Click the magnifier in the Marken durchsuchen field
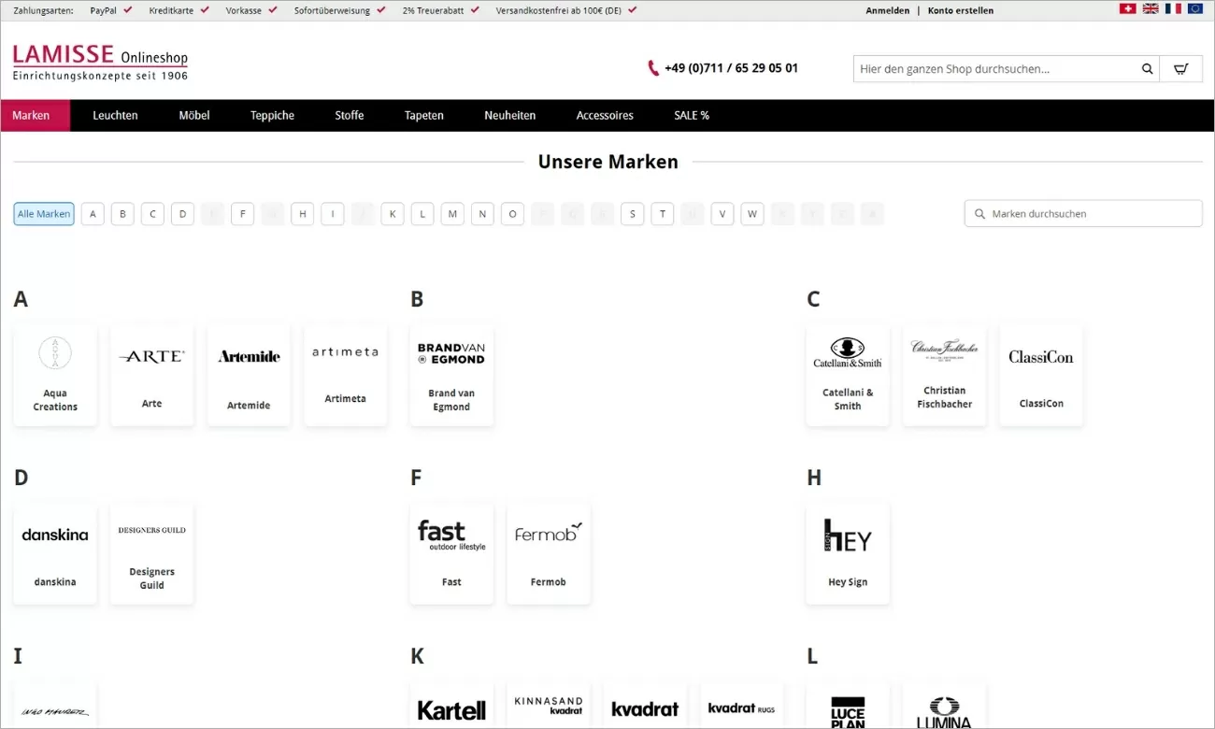 click(x=979, y=213)
